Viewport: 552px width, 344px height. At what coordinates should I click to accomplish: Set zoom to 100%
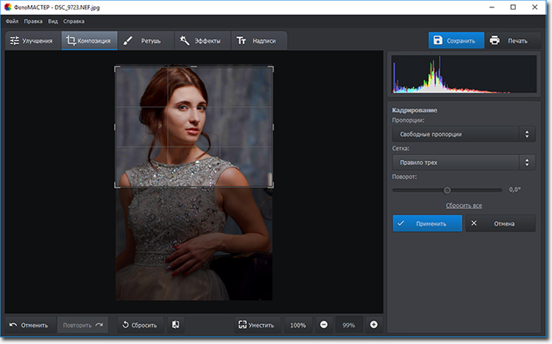pos(297,324)
